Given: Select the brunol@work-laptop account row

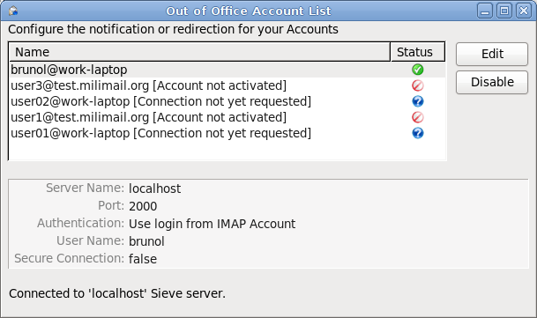Looking at the screenshot, I should click(227, 70).
